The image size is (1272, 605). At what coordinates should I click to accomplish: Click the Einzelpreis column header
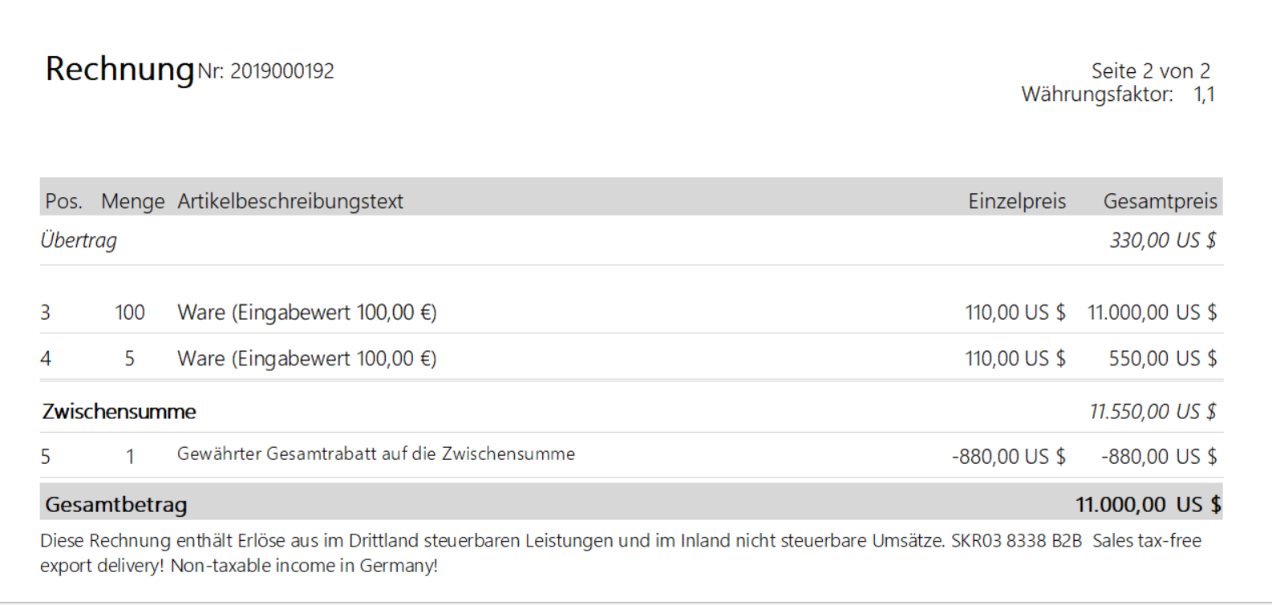(1017, 201)
